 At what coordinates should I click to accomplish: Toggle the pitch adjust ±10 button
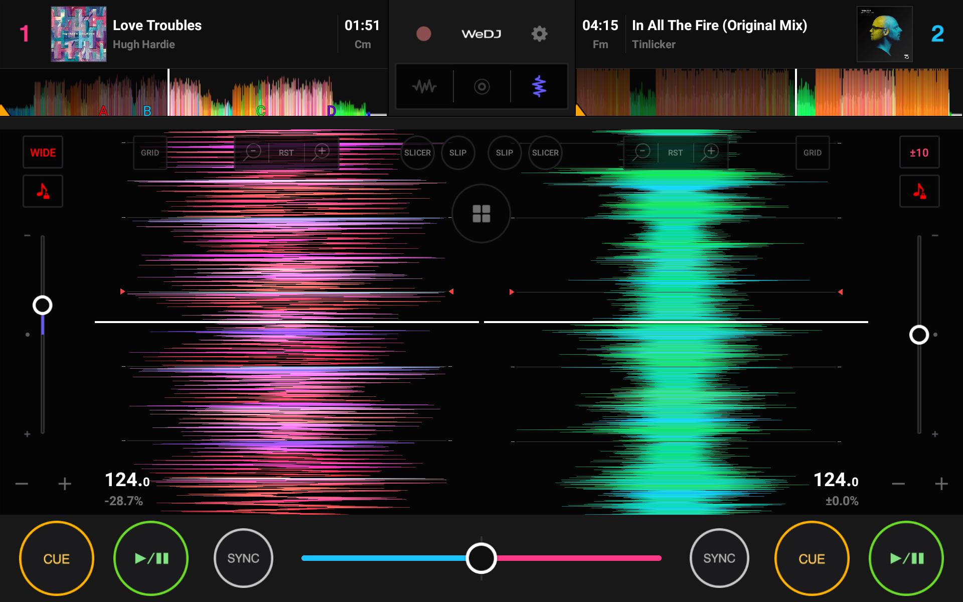(x=919, y=152)
